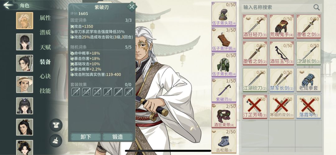The height and width of the screenshot is (155, 336).
Task: Tap the broom clear icon
Action: [x=56, y=141]
